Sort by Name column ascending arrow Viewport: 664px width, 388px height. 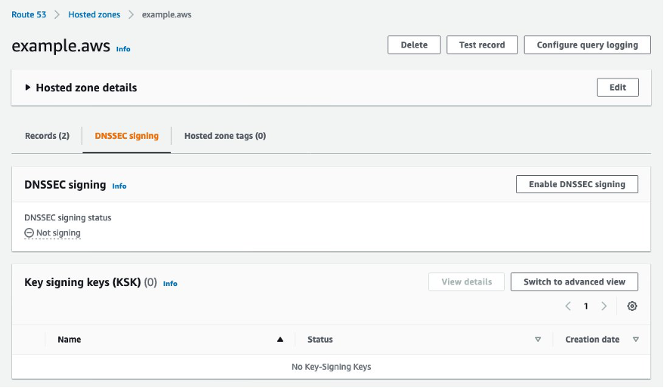click(280, 340)
